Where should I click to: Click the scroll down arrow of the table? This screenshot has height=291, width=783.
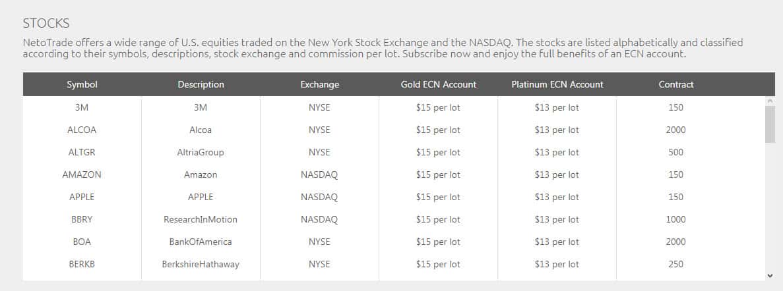coord(770,275)
